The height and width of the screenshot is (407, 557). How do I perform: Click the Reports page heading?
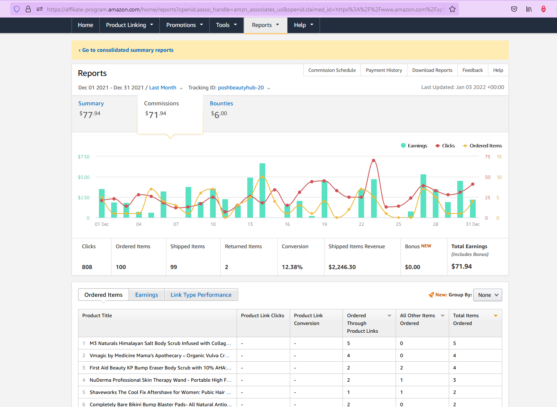coord(92,73)
